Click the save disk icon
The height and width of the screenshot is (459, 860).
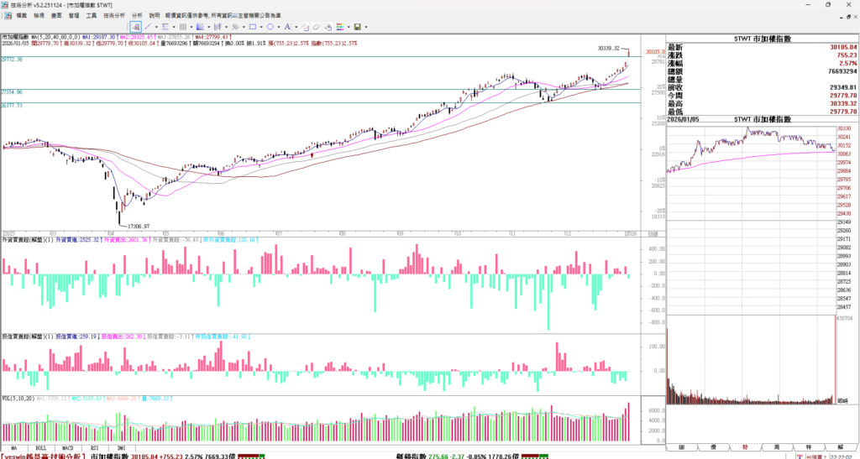point(357,27)
